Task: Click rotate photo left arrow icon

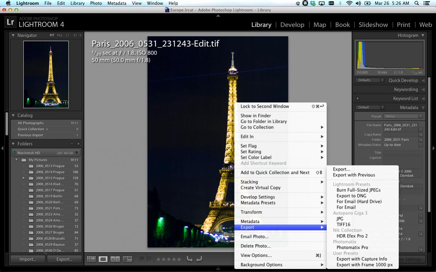Action: [190, 259]
